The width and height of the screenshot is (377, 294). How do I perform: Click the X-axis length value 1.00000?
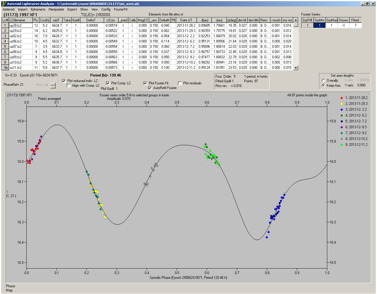(x=363, y=80)
